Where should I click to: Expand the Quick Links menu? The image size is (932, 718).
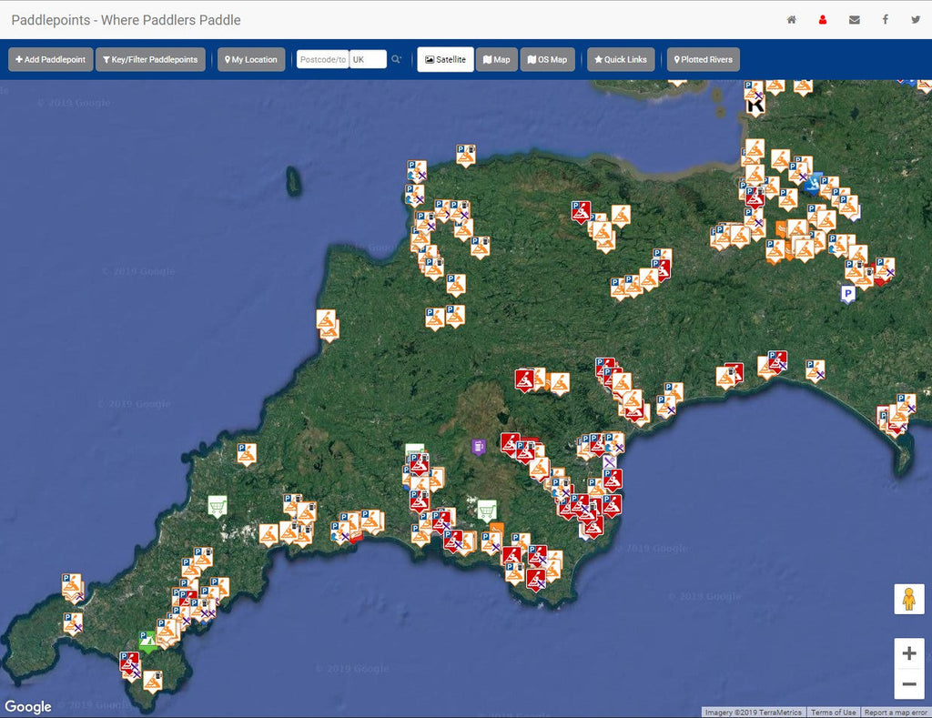[621, 59]
